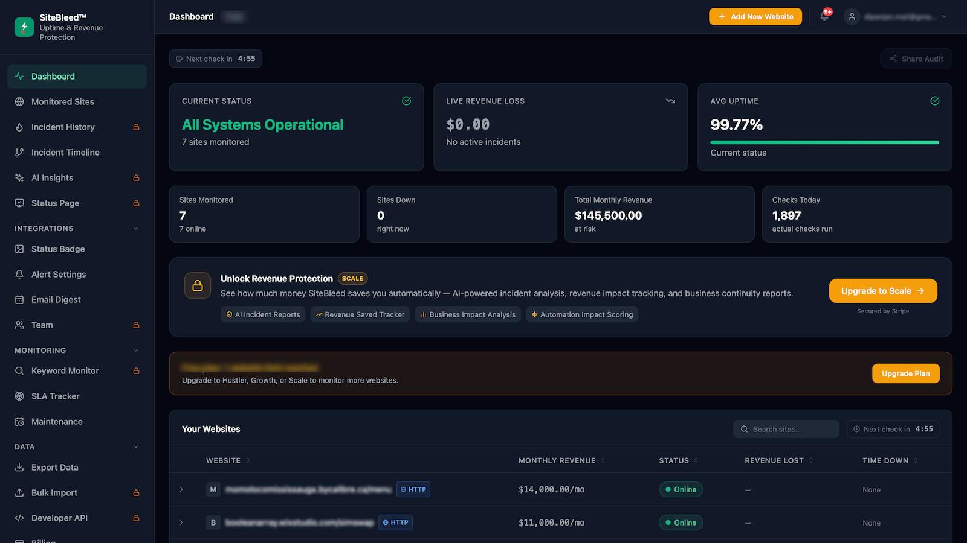Collapse the Monitoring section
The image size is (967, 543).
coord(136,351)
